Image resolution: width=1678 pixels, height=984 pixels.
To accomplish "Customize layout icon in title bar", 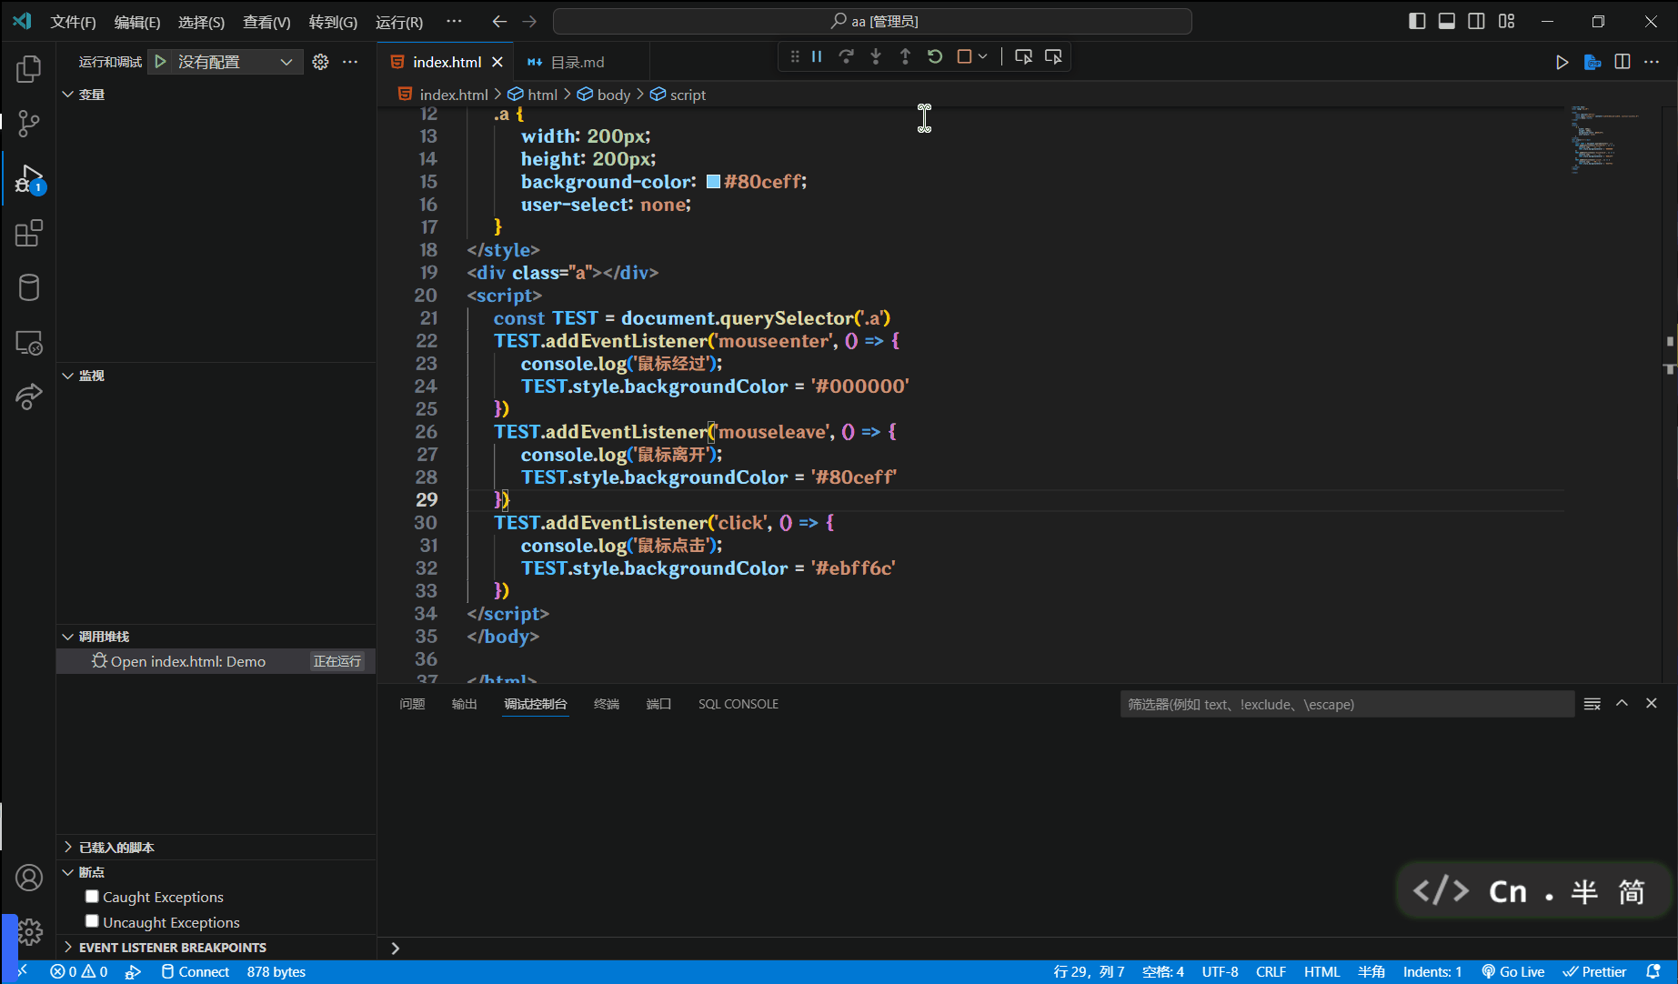I will 1507,21.
